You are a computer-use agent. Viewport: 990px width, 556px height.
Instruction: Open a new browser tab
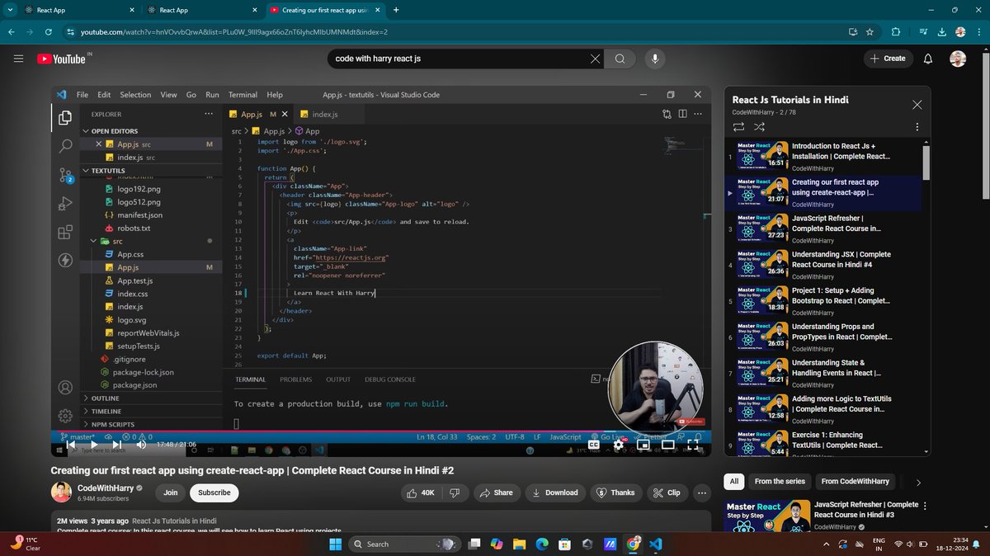396,10
